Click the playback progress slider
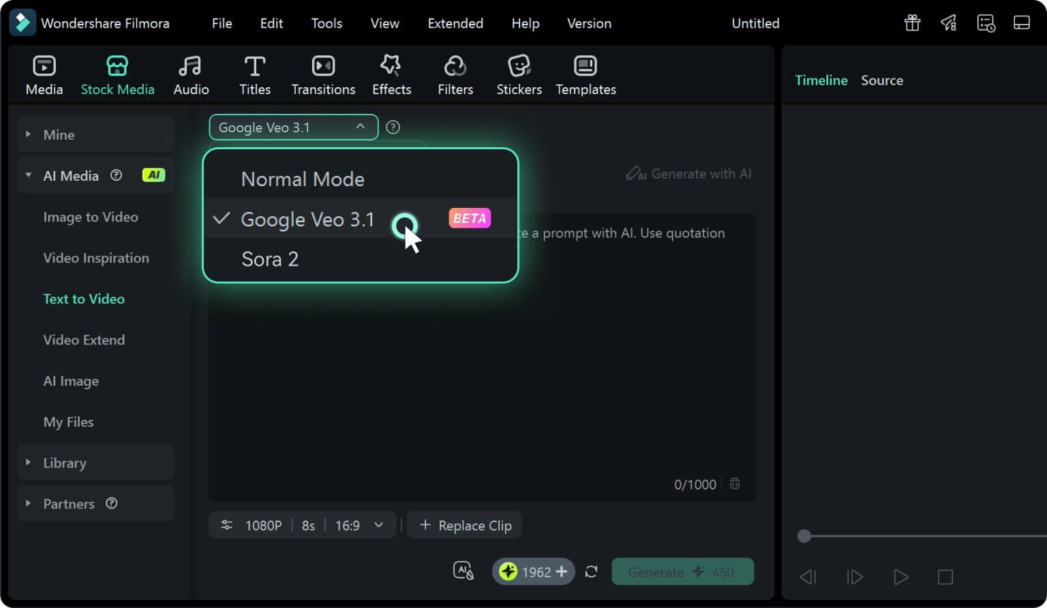 [x=804, y=536]
